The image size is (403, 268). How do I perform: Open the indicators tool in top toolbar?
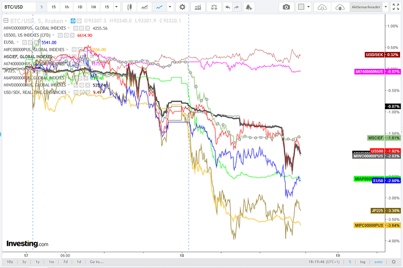click(198, 7)
